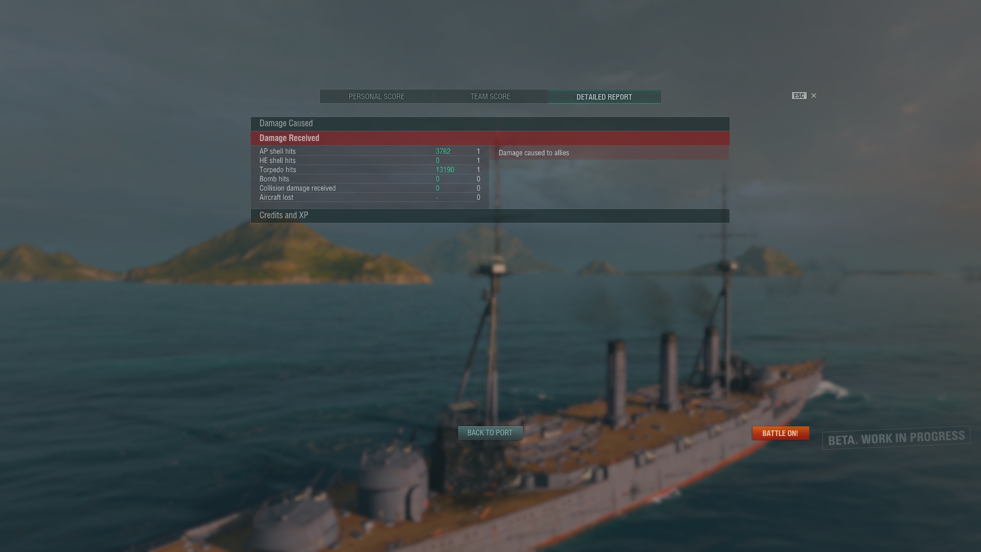The height and width of the screenshot is (552, 981).
Task: Click the Back to Port button
Action: click(x=490, y=433)
